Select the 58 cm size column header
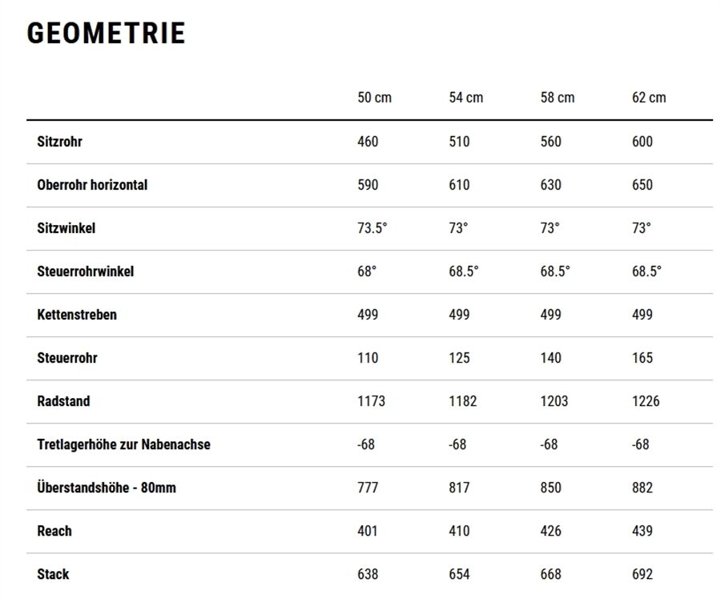 557,98
